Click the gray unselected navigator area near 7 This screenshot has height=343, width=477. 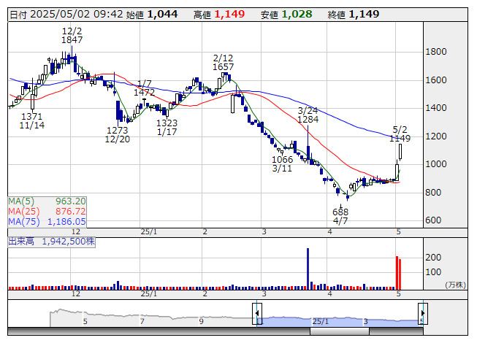(142, 318)
